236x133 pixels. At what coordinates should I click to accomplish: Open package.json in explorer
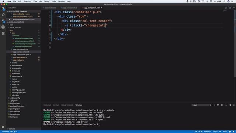tap(15, 109)
